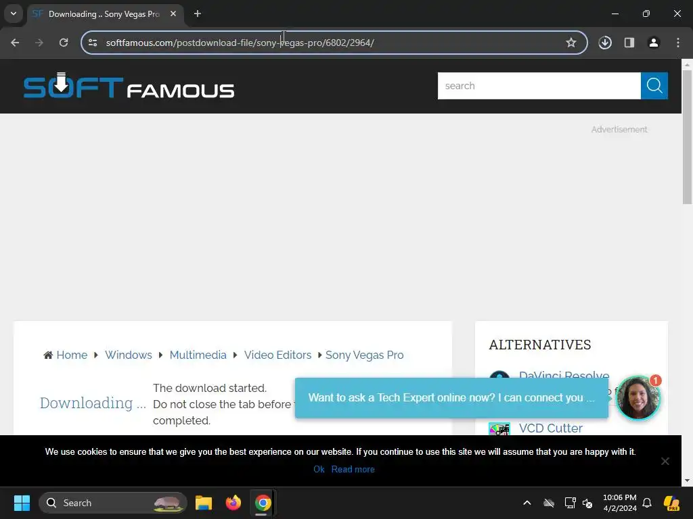Open Firefox from the taskbar
This screenshot has height=519, width=693.
233,503
